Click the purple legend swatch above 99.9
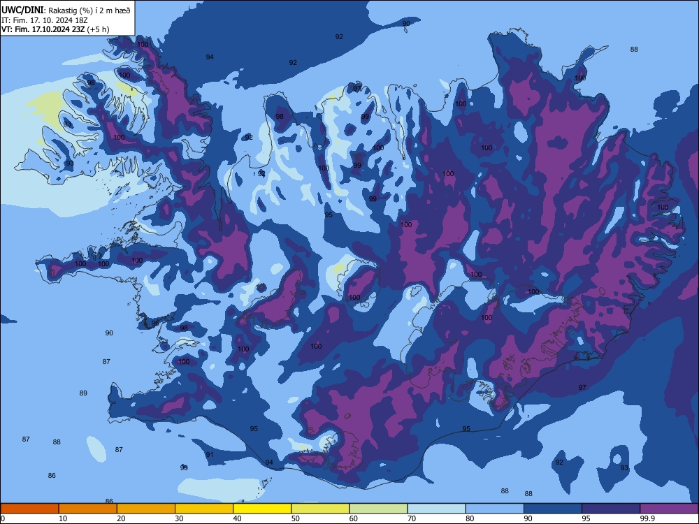Viewport: 699px width, 524px height. 669,509
